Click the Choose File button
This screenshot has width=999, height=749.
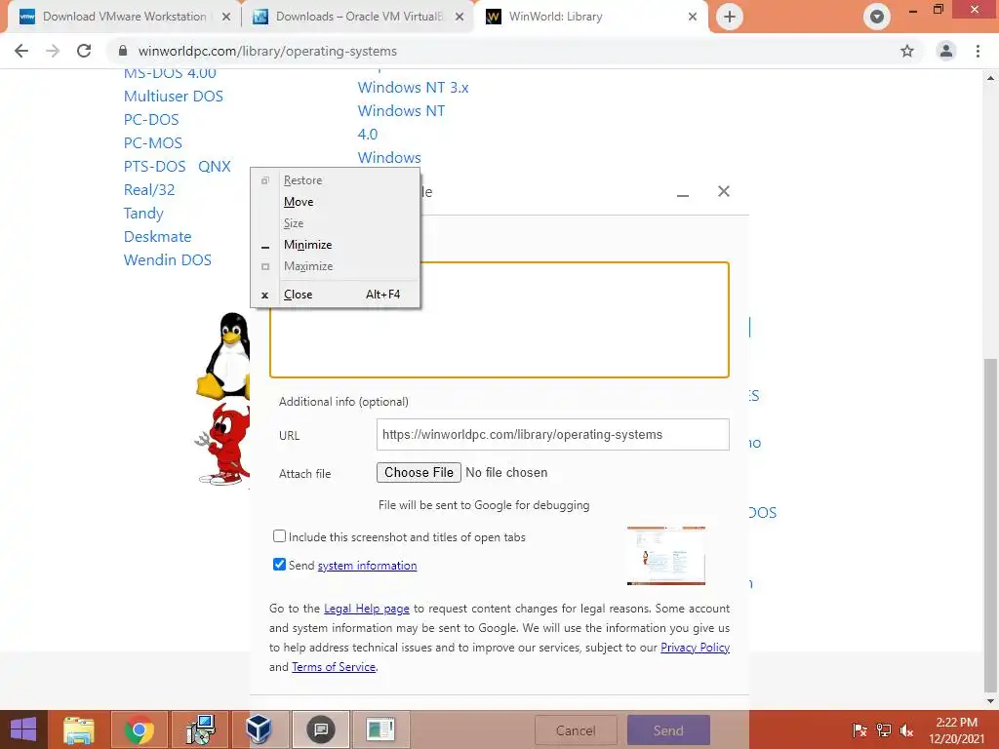point(419,473)
